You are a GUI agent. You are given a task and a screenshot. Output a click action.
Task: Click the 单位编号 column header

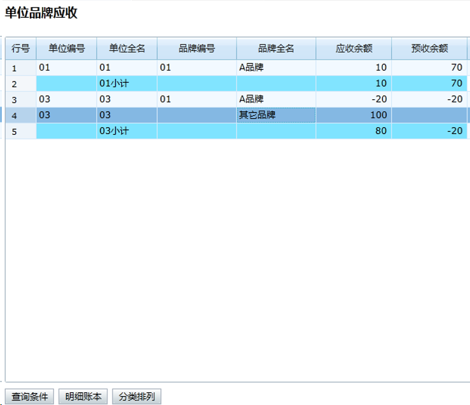click(66, 49)
